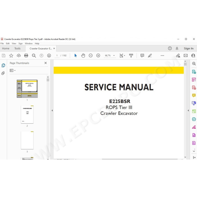Open the yellow Comment tool
The image size is (197, 197).
pyautogui.click(x=194, y=95)
